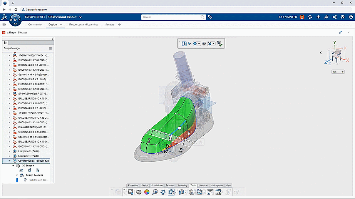Open the Resources and Learning tab
Viewport: 355px width, 199px height.
(83, 25)
